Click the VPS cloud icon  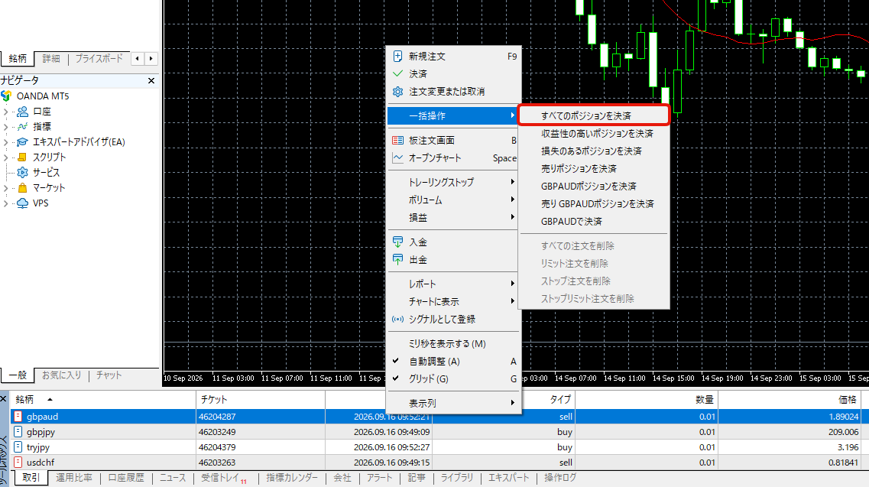coord(22,203)
